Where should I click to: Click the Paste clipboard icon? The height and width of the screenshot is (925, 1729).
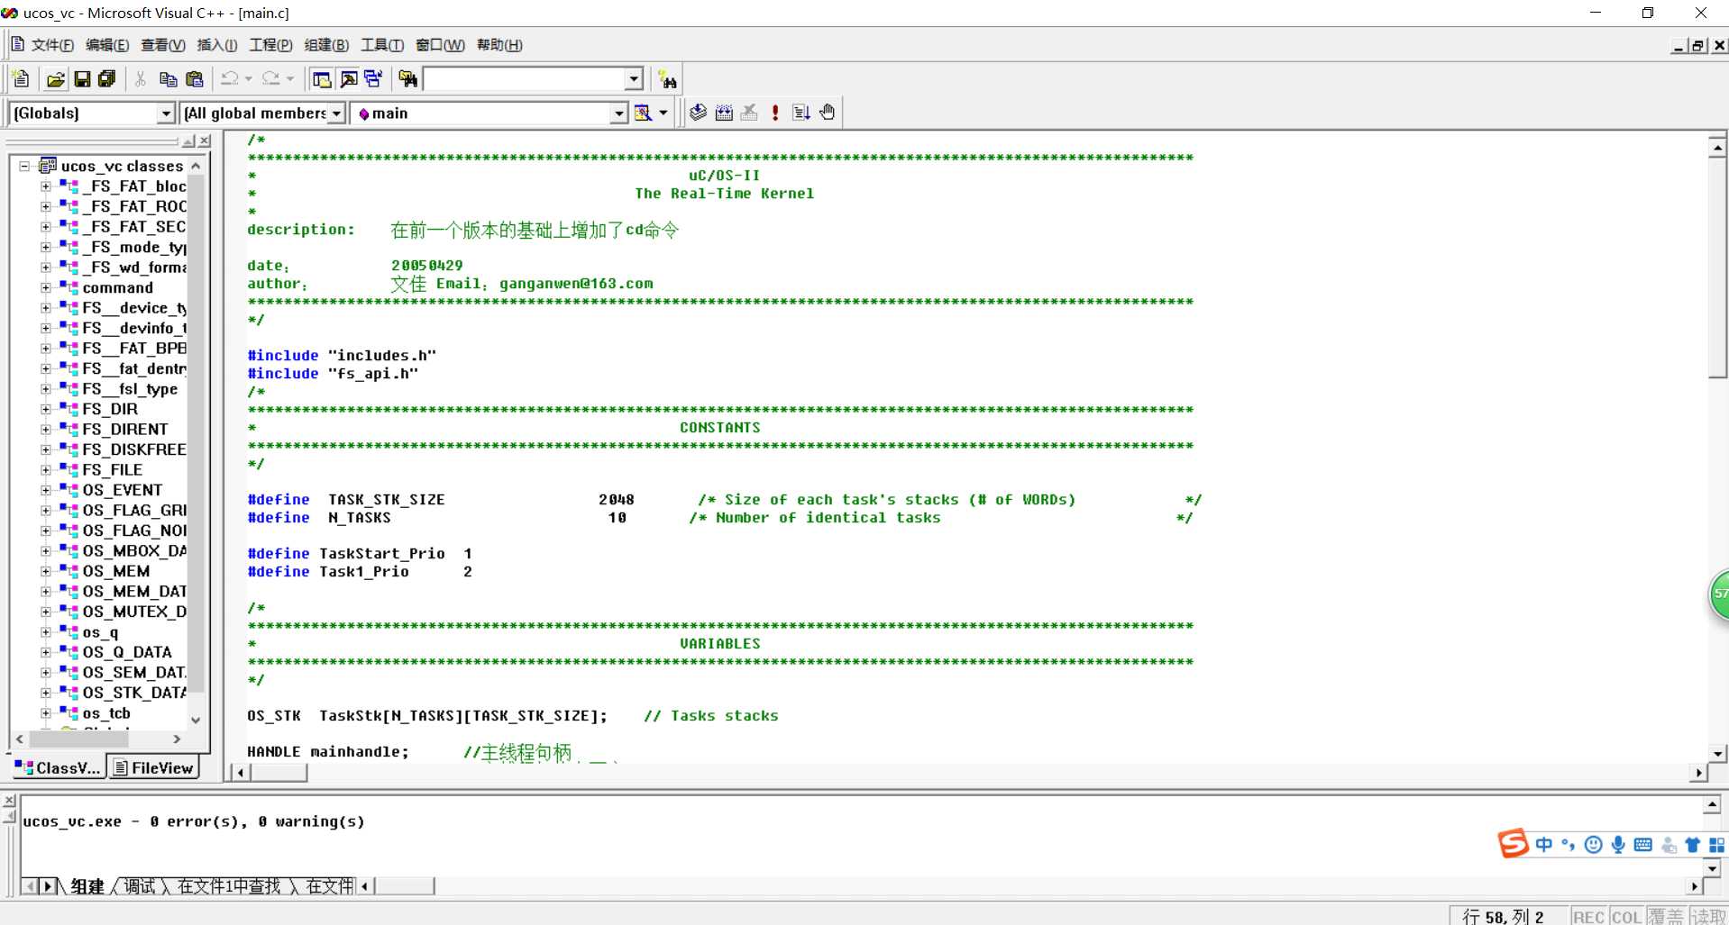pos(194,79)
